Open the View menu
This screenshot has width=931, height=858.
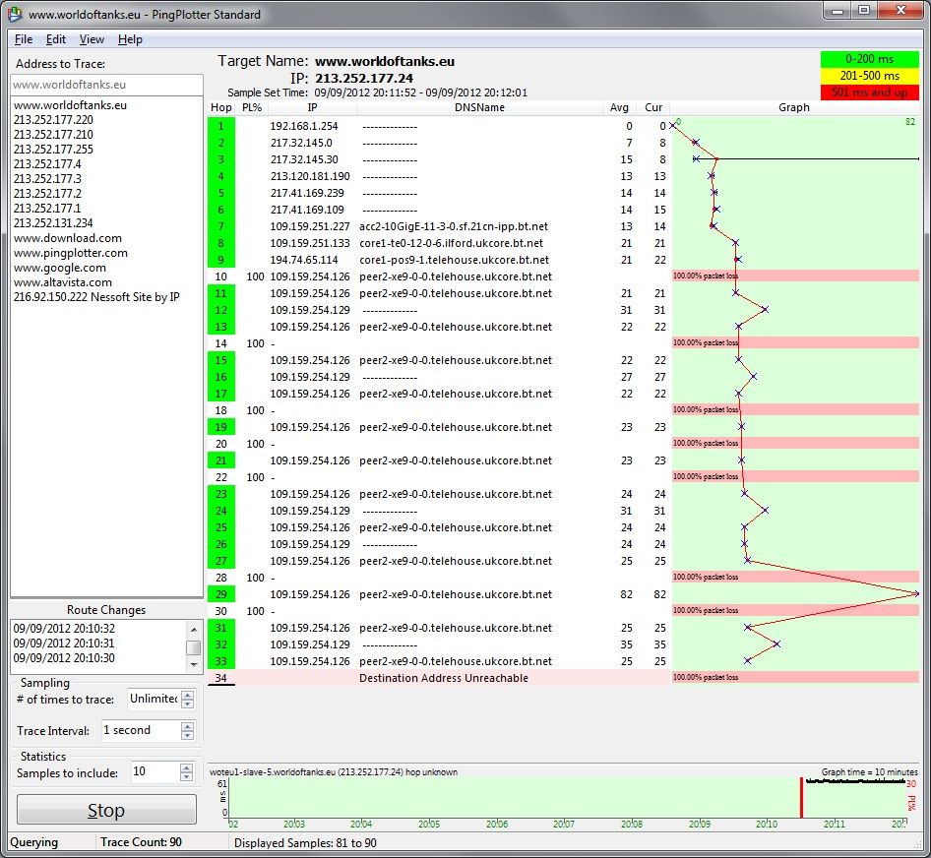point(92,39)
